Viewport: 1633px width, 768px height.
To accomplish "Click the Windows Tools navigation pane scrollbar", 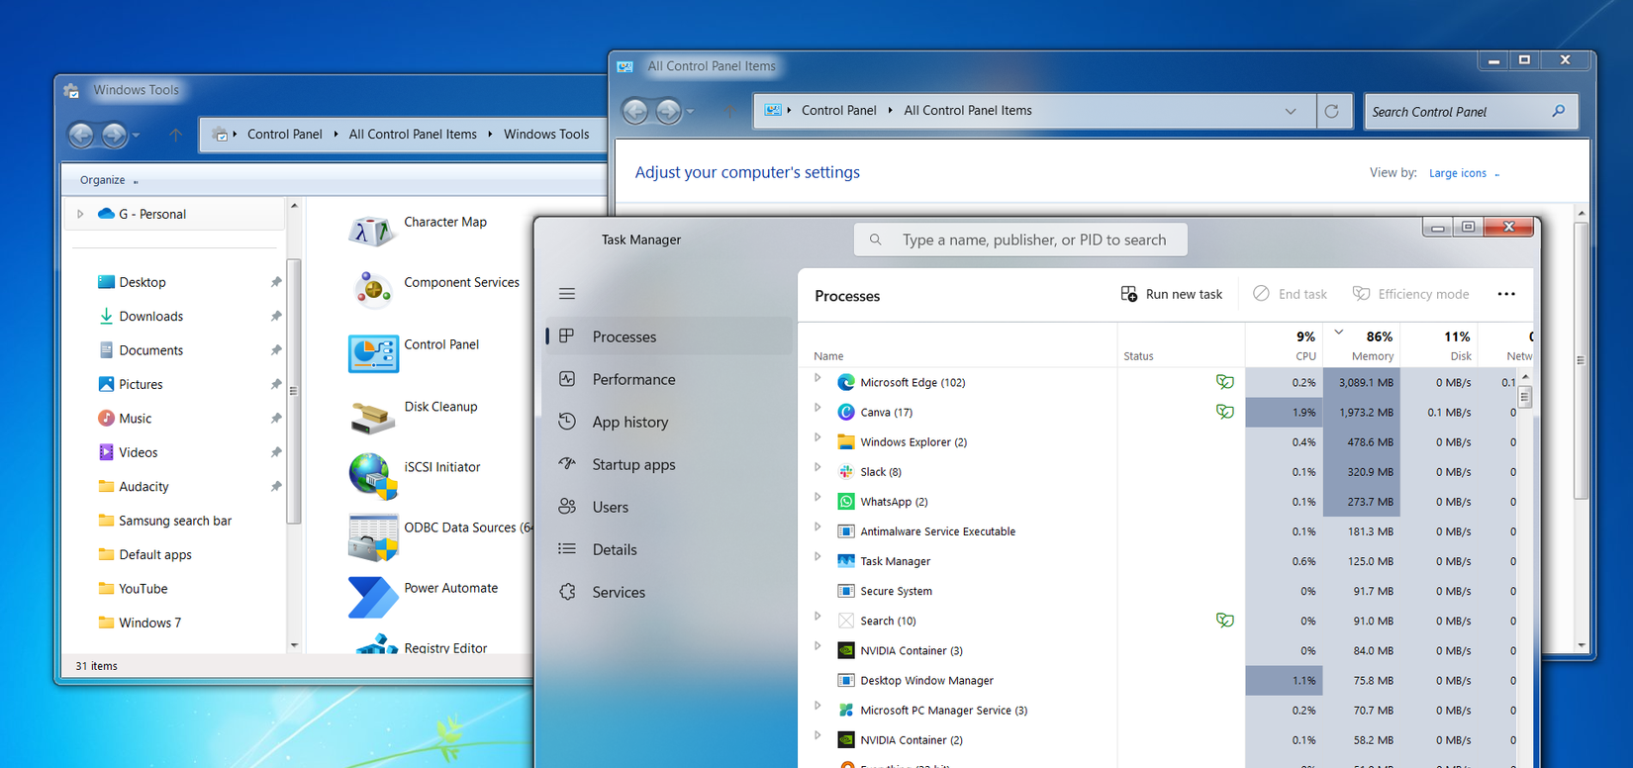I will pyautogui.click(x=294, y=390).
